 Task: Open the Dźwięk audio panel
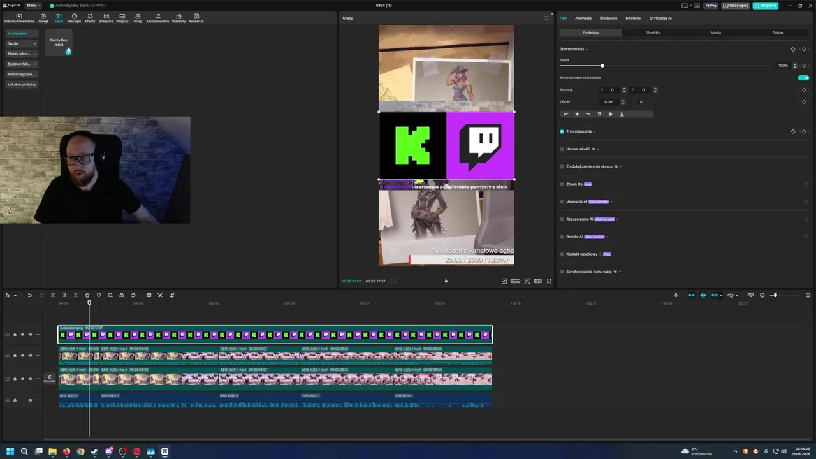43,18
